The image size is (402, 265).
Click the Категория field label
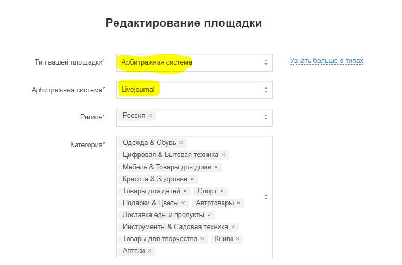[x=87, y=144]
